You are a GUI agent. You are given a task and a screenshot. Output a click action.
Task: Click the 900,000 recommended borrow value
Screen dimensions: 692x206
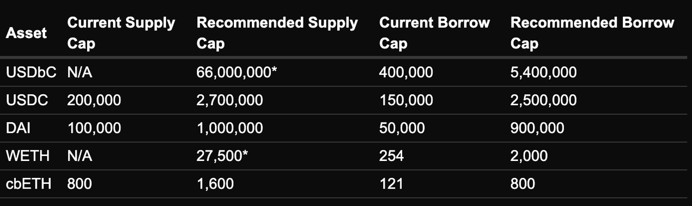[537, 128]
